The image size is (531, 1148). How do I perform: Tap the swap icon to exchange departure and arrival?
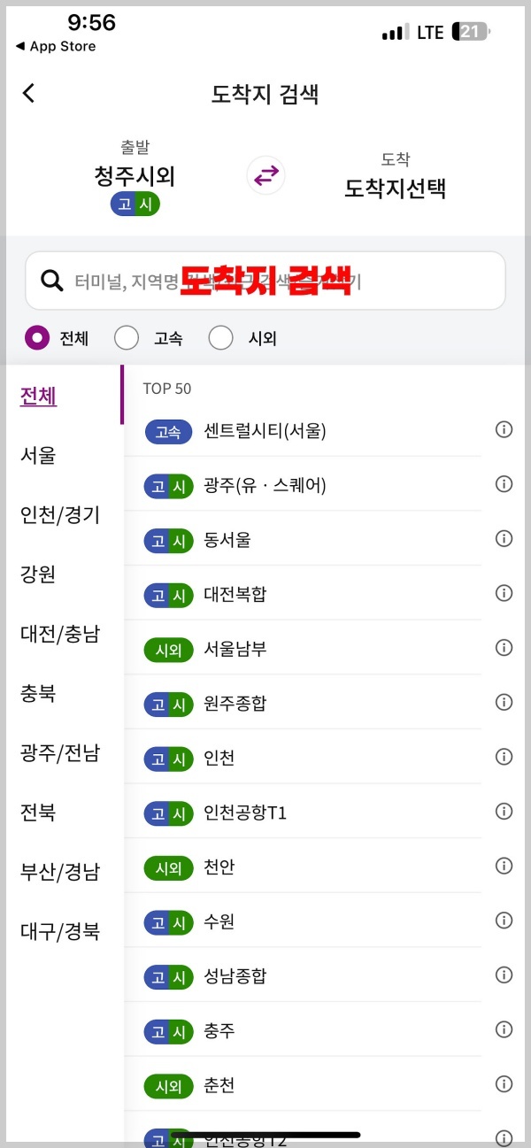[x=265, y=175]
